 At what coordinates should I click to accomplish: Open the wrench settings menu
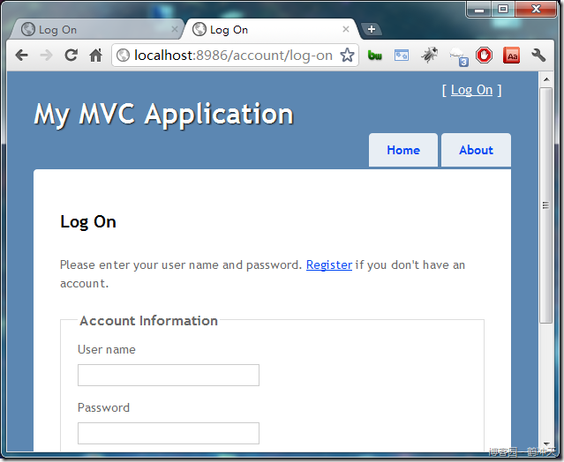538,56
